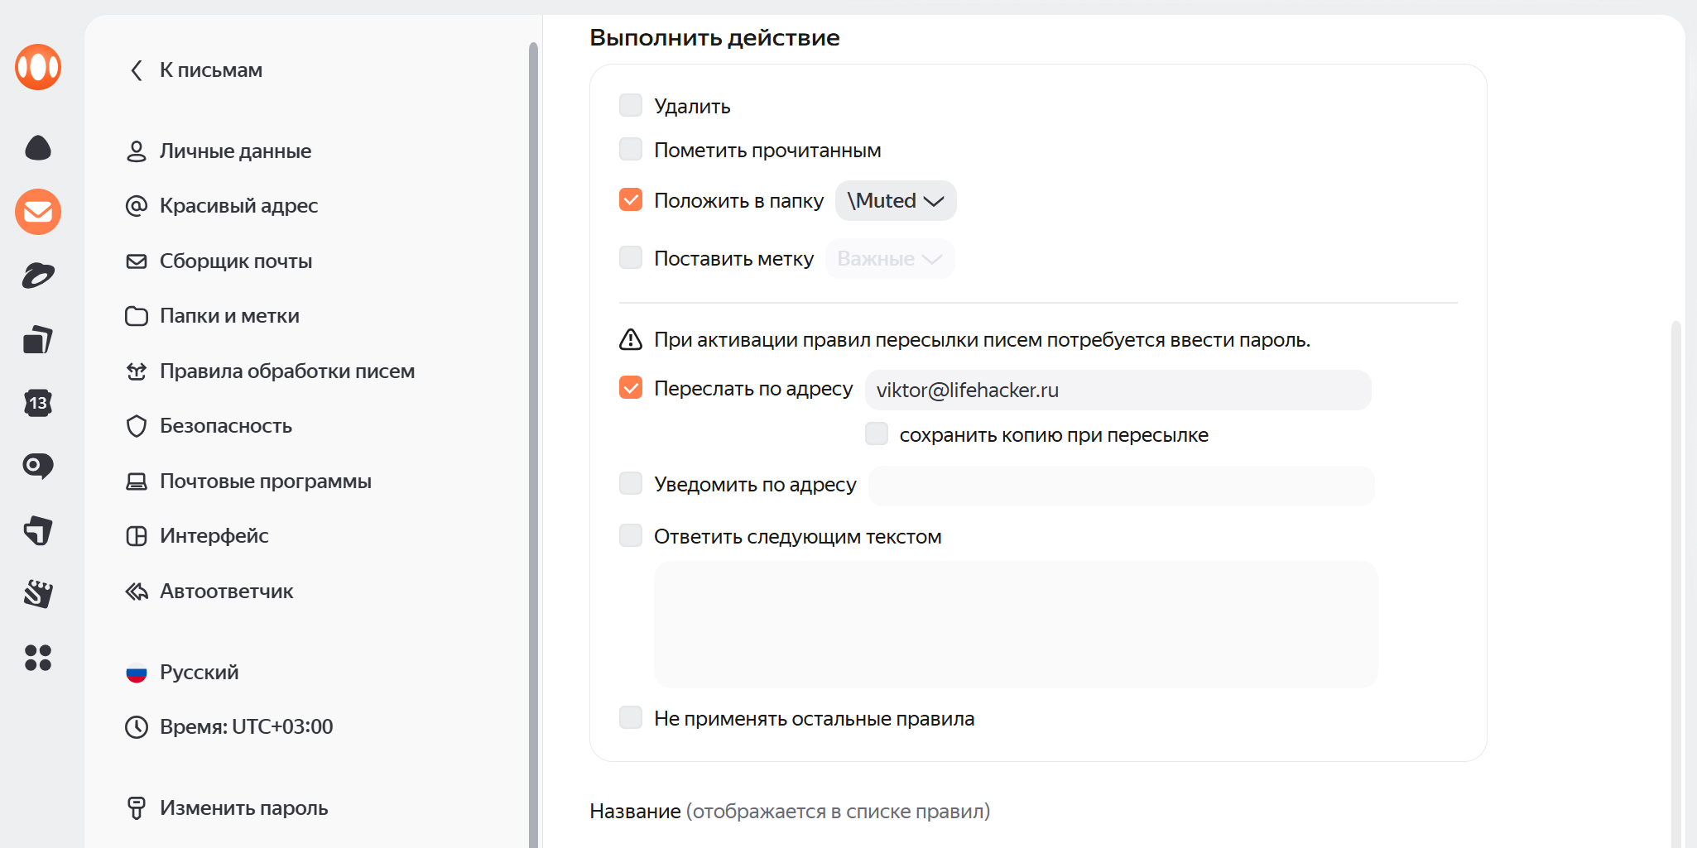Open the Notes sidebar icon

coord(38,530)
